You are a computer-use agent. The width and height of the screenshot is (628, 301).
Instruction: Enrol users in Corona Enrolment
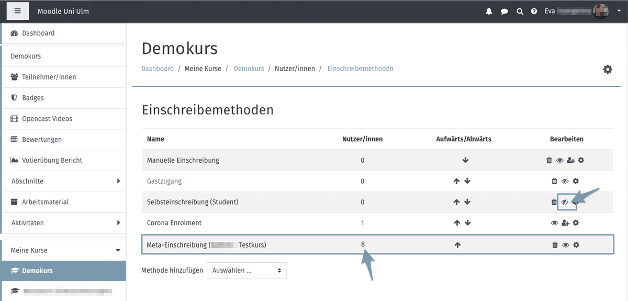(565, 223)
